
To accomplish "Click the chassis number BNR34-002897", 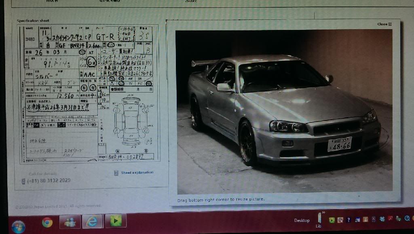I will (x=126, y=157).
